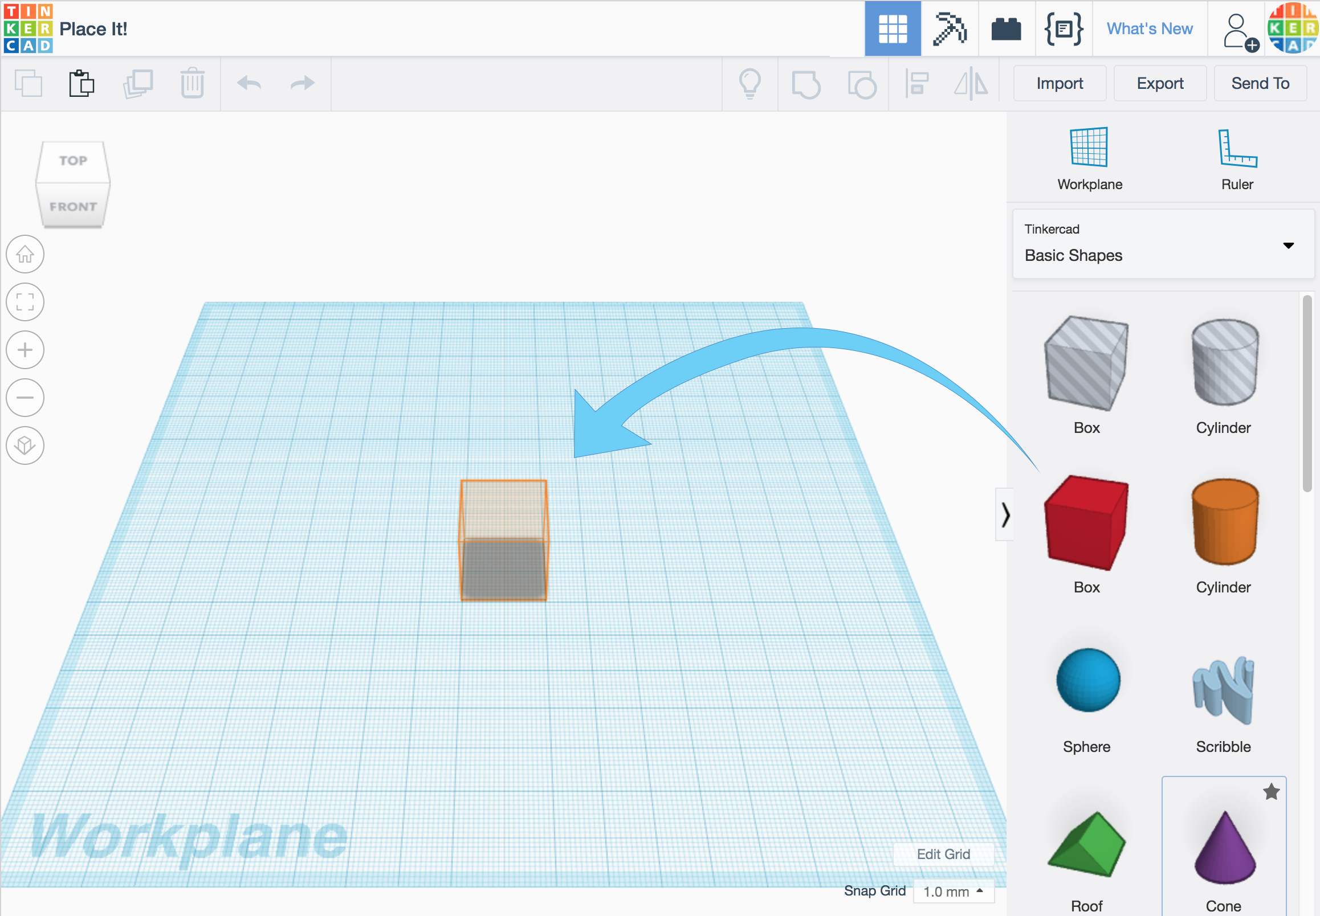Click the Export button
This screenshot has width=1320, height=916.
1159,83
